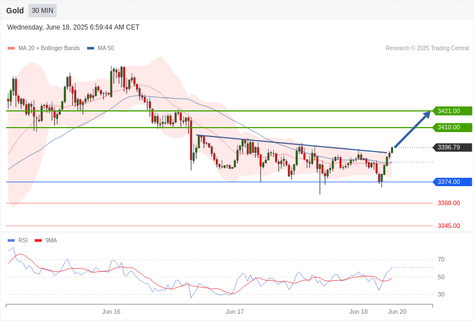This screenshot has width=474, height=321.
Task: Click the 3410.00 resistance price tag
Action: coord(453,128)
